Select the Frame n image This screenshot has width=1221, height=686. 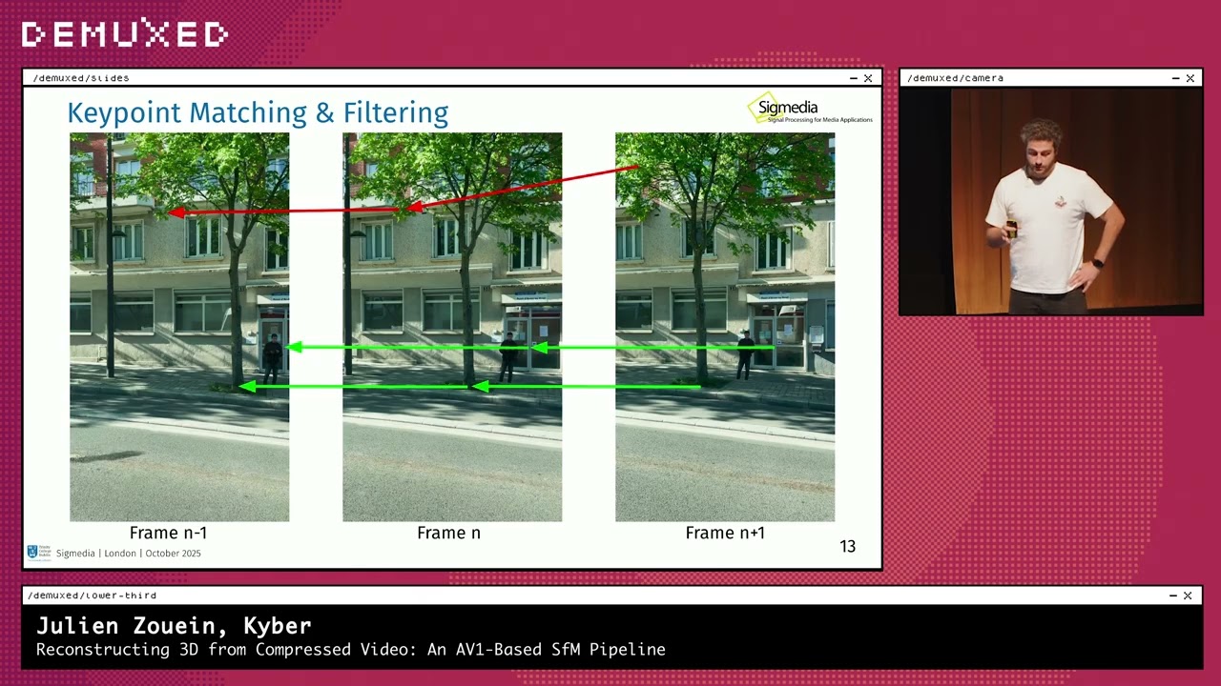pos(452,327)
